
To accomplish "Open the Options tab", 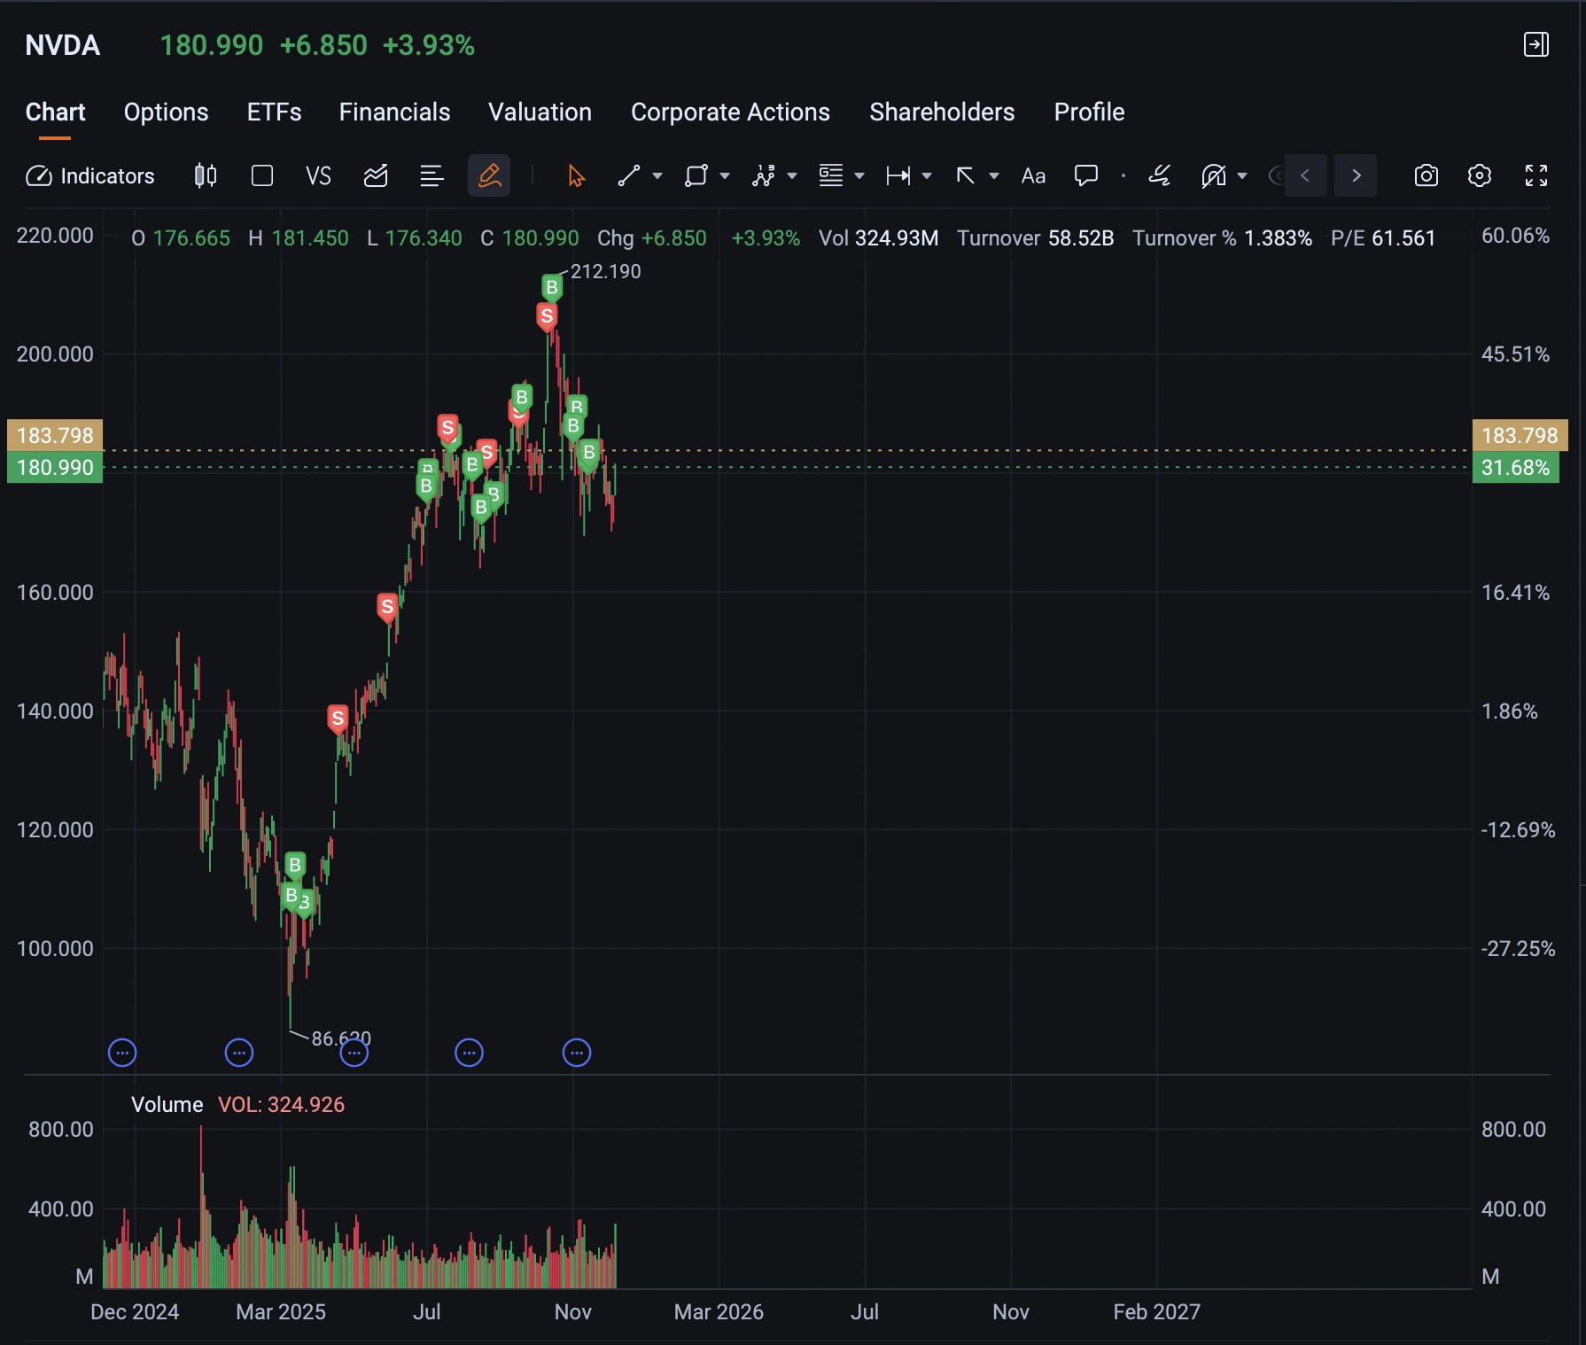I will point(167,112).
